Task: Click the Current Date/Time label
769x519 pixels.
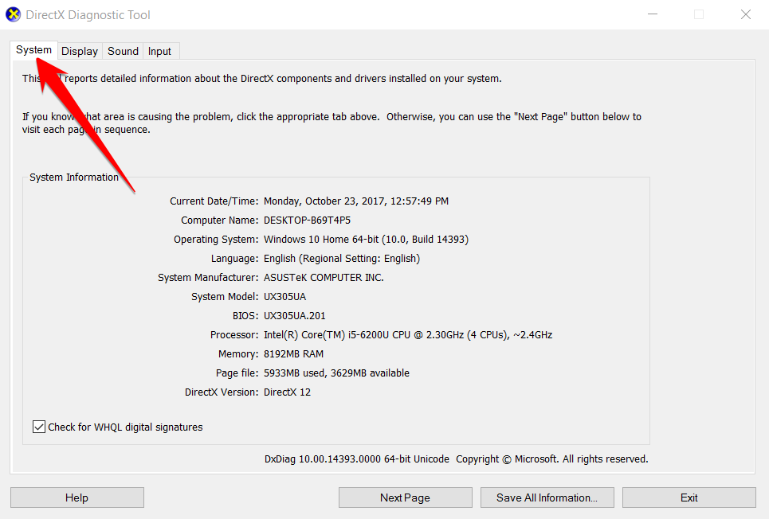Action: (x=214, y=201)
